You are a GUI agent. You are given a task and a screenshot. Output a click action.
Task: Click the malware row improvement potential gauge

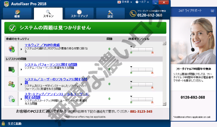click(x=142, y=50)
